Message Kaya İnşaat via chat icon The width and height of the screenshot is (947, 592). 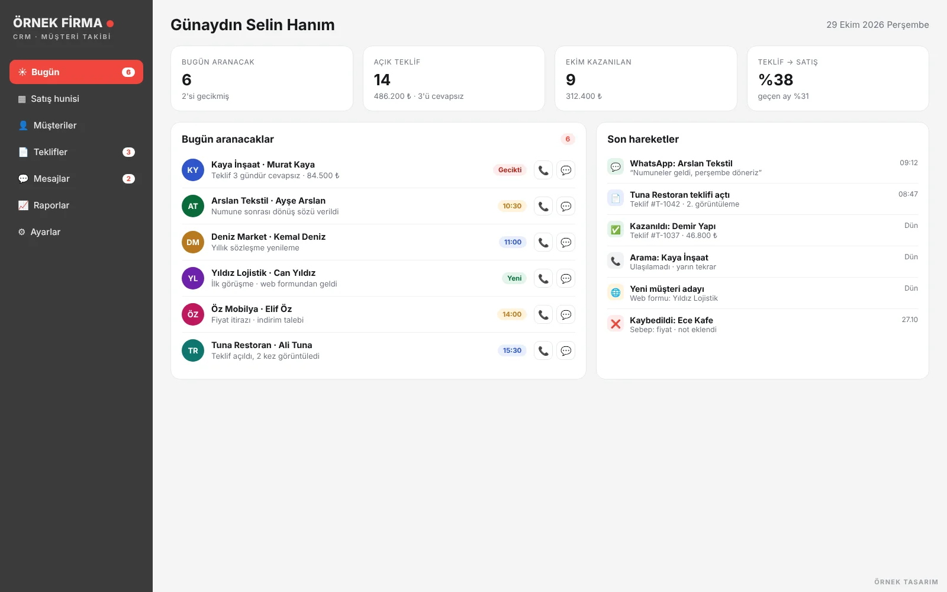click(x=566, y=170)
